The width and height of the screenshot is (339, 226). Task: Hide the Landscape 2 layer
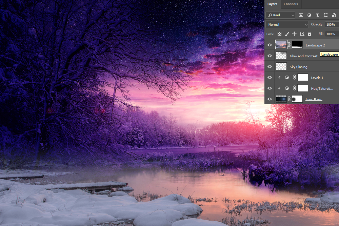tap(270, 45)
